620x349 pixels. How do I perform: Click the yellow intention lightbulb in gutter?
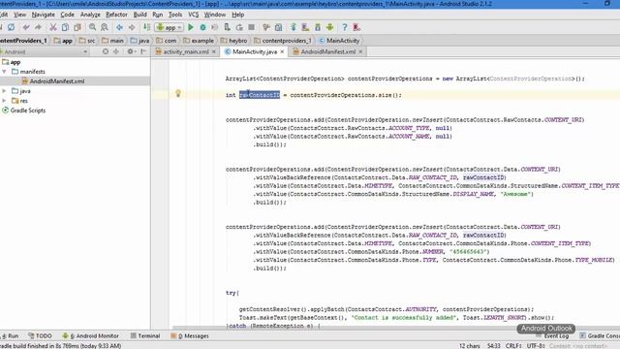(x=178, y=93)
